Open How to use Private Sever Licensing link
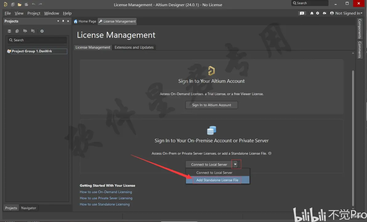 (x=106, y=198)
